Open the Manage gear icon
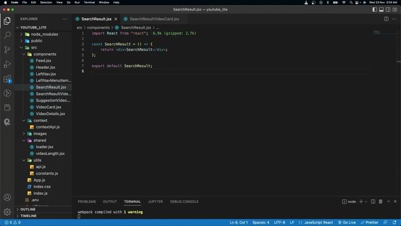 click(7, 212)
